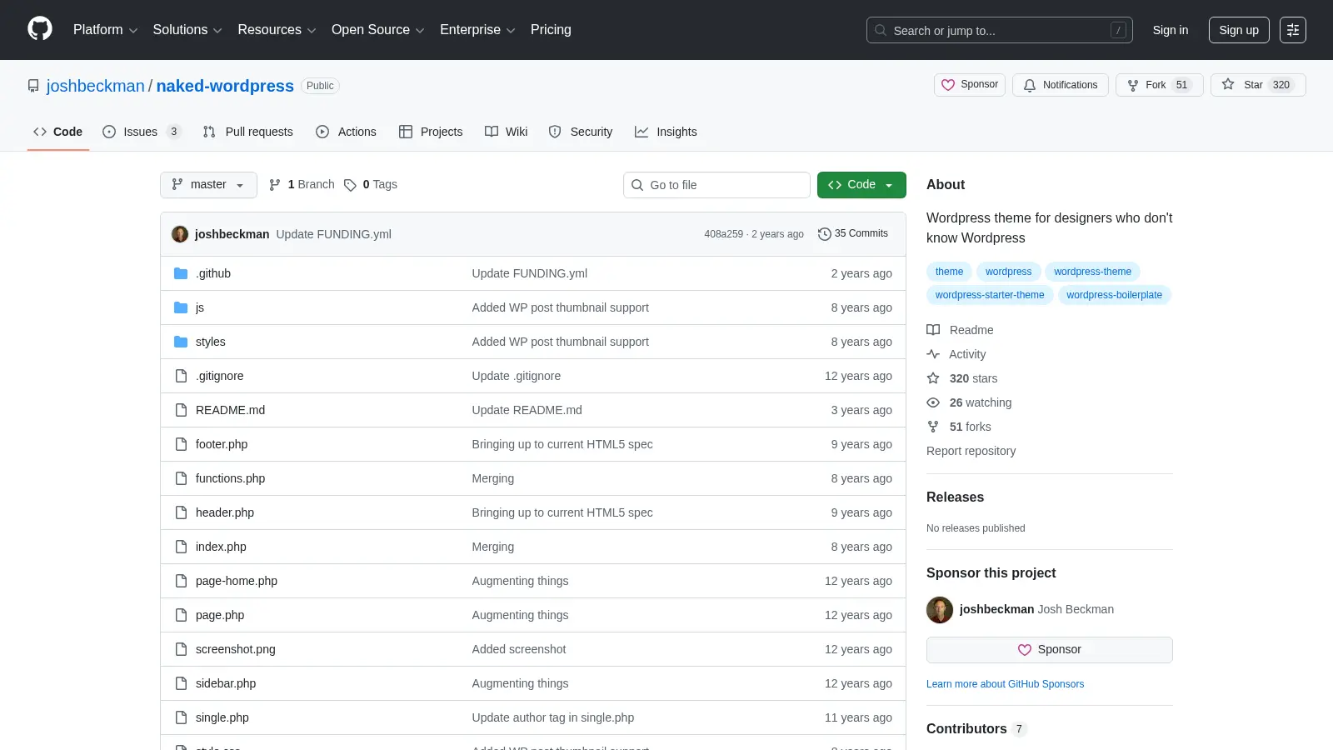Click the Sponsor button under Sponsor this project
Viewport: 1333px width, 750px height.
pyautogui.click(x=1050, y=650)
